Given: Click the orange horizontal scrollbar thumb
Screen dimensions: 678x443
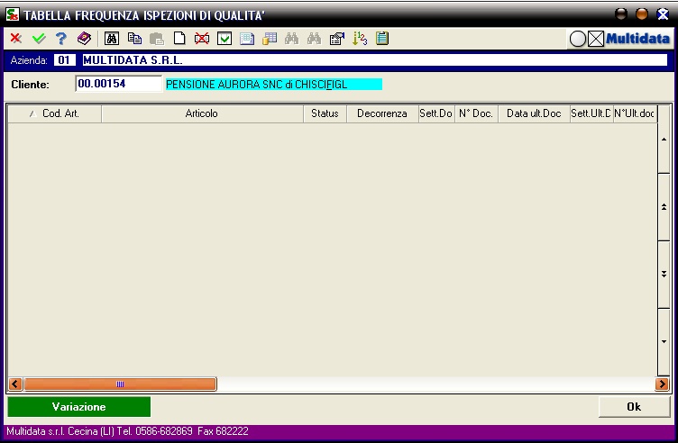Looking at the screenshot, I should click(120, 384).
